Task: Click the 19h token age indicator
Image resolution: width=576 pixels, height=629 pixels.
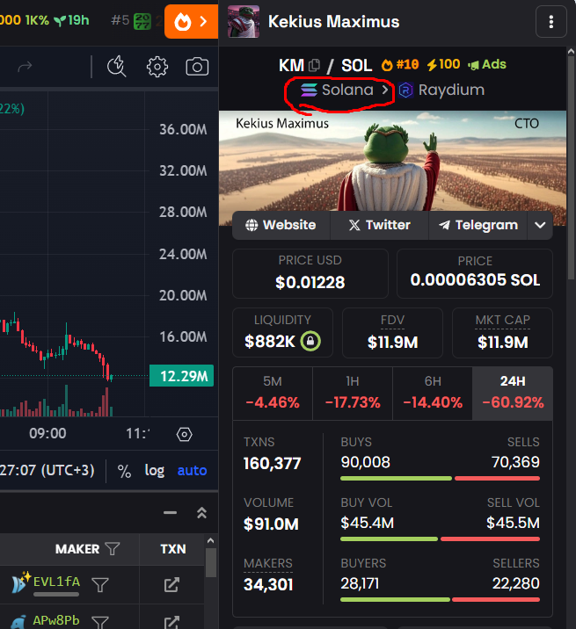Action: (x=71, y=20)
